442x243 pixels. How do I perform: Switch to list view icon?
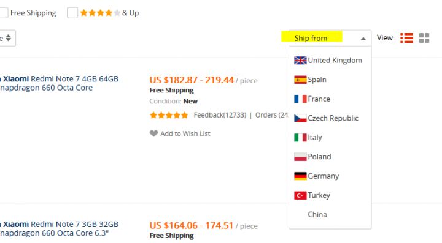click(406, 38)
